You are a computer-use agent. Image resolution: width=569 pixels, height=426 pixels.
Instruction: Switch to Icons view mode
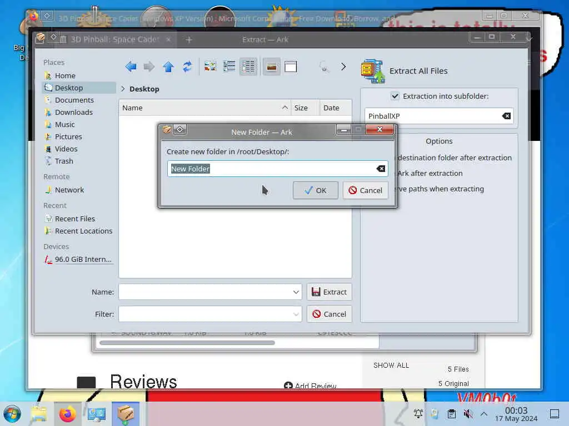[x=210, y=67]
